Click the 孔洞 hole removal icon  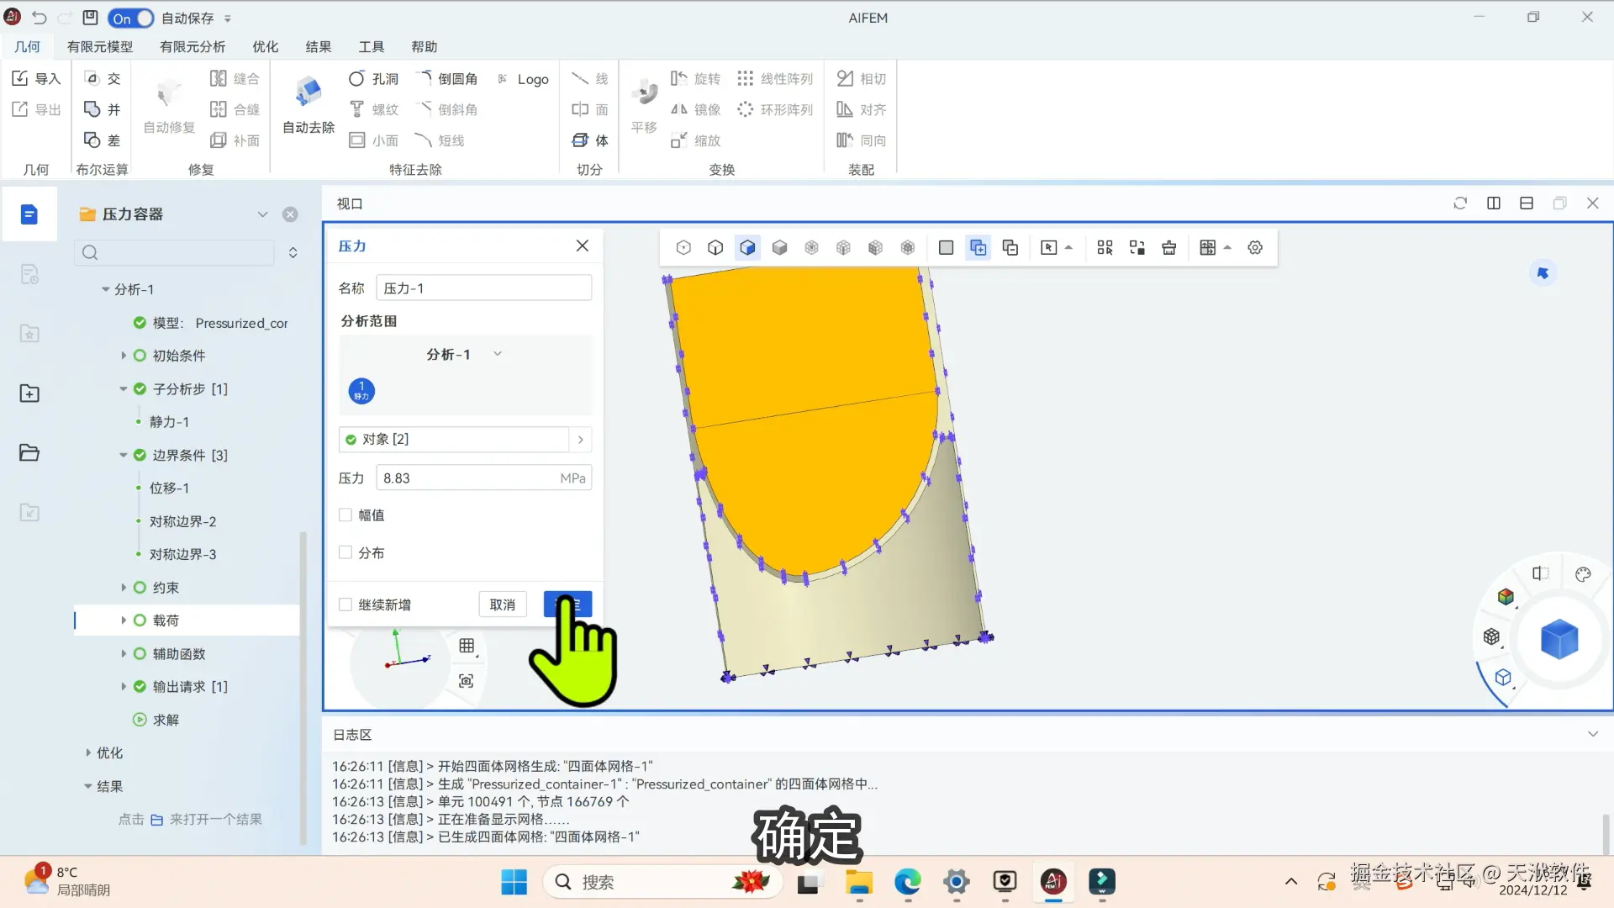[356, 78]
